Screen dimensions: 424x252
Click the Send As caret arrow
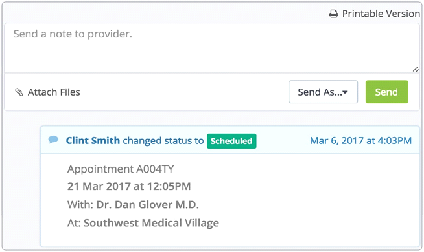tap(345, 92)
